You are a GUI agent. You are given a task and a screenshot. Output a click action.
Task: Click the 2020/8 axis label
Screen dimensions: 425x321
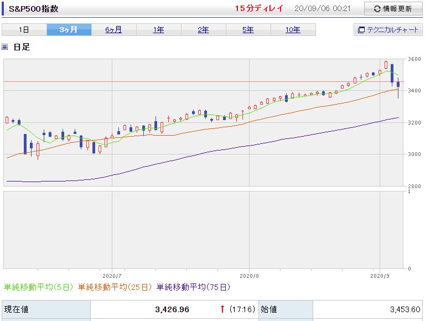click(x=250, y=276)
